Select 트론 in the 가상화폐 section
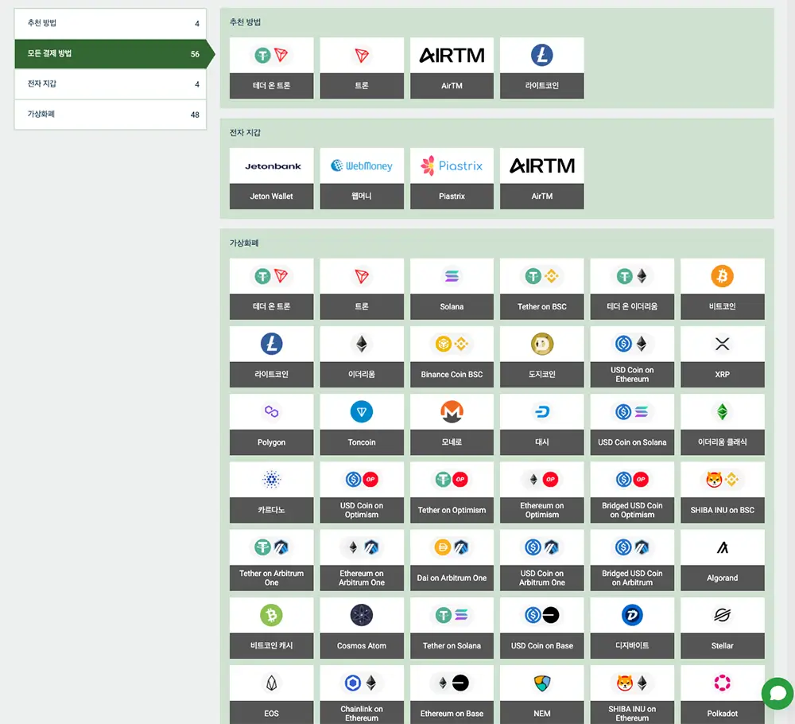Screen dimensions: 795x724 362,289
